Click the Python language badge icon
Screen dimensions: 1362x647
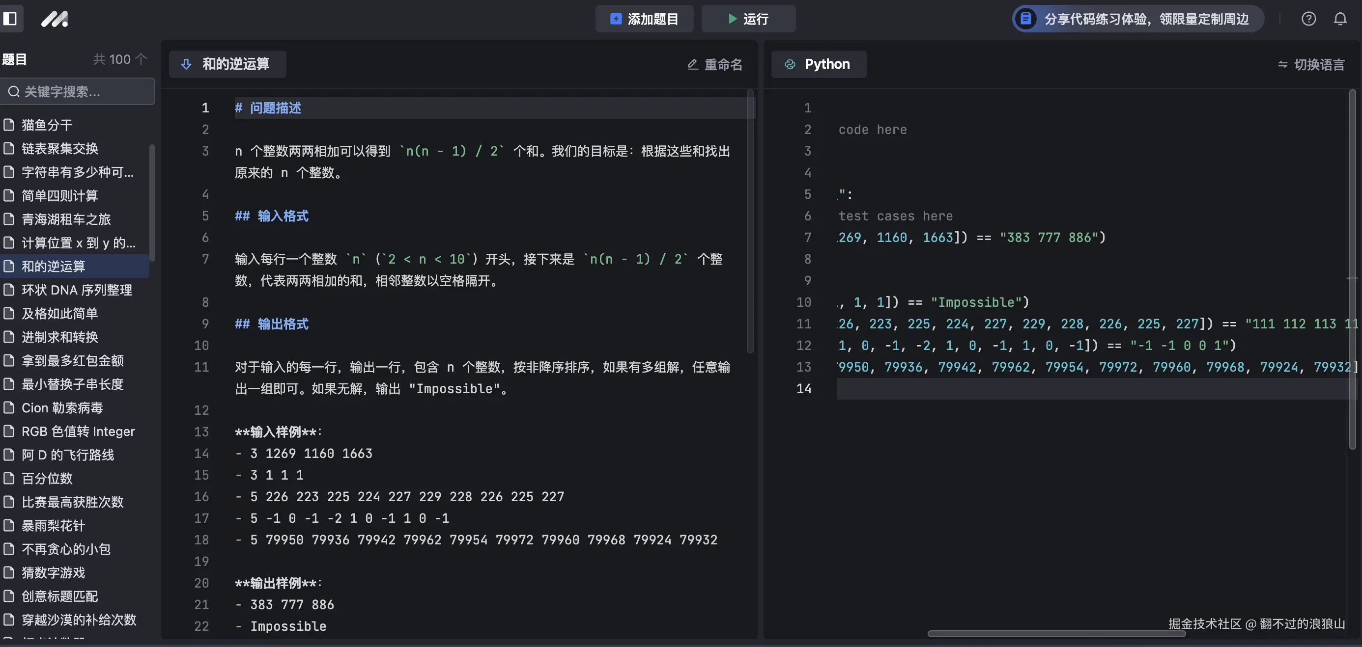click(790, 64)
